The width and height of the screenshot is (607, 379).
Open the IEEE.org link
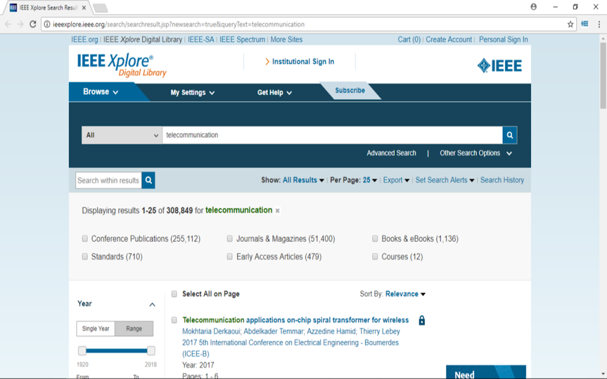pos(84,40)
